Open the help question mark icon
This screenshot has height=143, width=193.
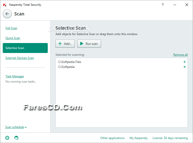pos(162,5)
